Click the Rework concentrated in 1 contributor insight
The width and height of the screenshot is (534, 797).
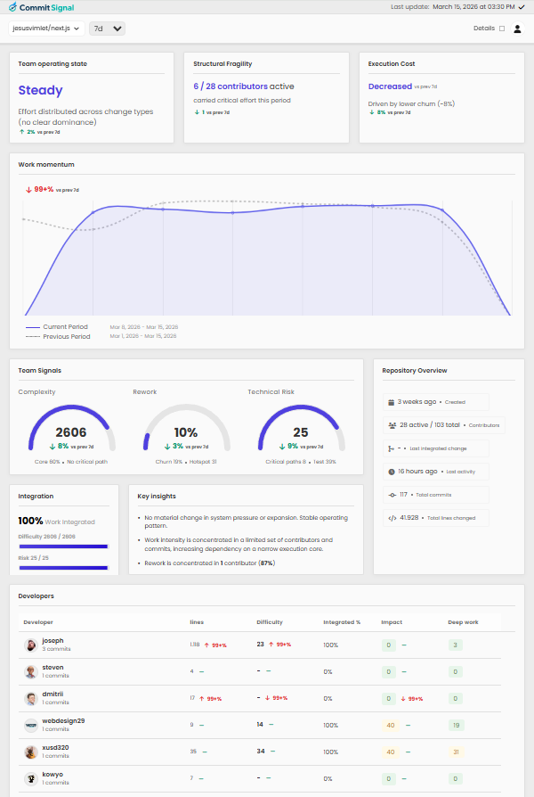pos(210,563)
